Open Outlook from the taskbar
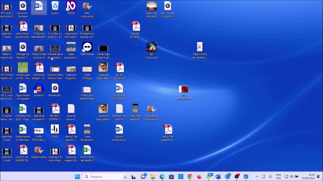 227,176
